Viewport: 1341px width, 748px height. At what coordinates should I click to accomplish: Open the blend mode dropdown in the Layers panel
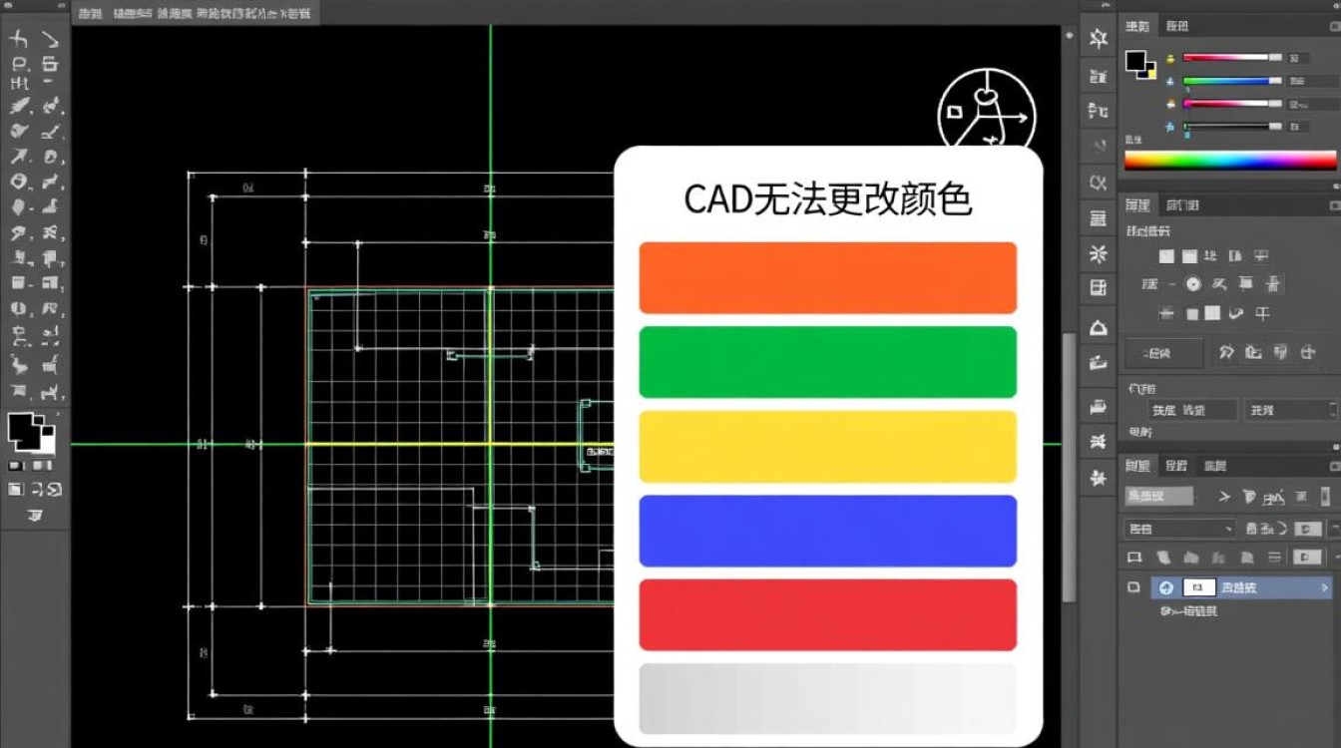(x=1177, y=528)
